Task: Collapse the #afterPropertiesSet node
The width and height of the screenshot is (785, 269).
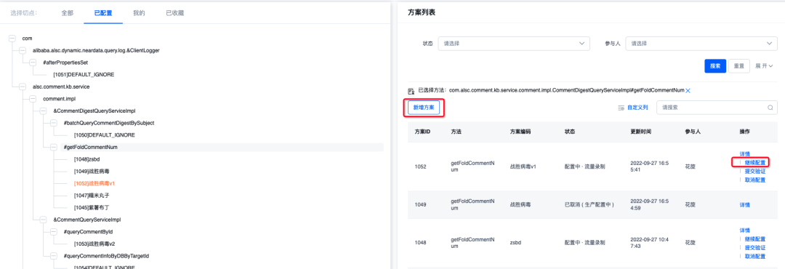Action: pyautogui.click(x=33, y=63)
